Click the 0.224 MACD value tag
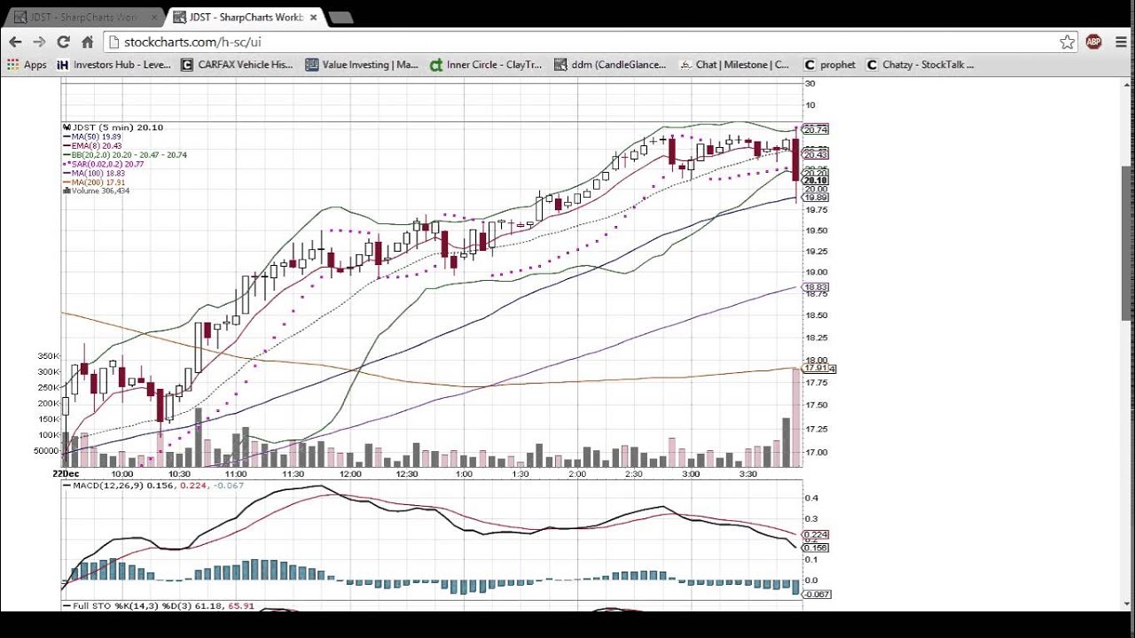 pyautogui.click(x=816, y=535)
